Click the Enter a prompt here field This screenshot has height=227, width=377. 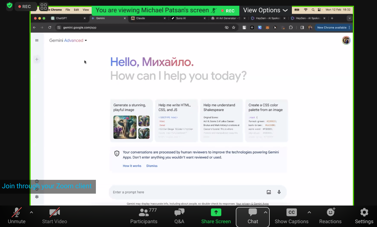coord(184,192)
